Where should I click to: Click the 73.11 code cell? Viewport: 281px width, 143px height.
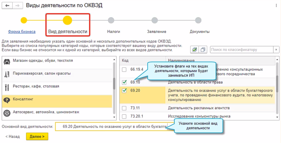[135, 108]
